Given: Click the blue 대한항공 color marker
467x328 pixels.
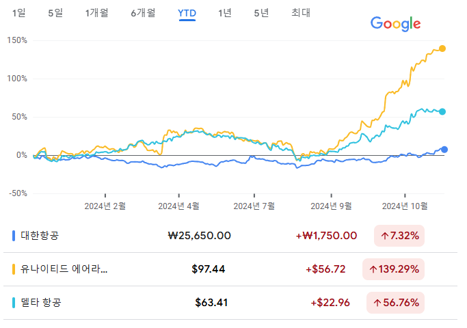Looking at the screenshot, I should click(x=14, y=236).
